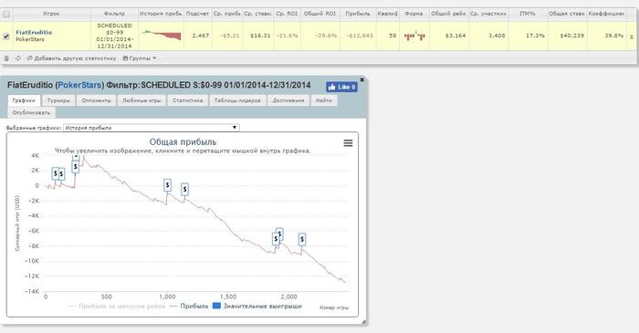The height and width of the screenshot is (333, 639).
Task: Switch to the Турниры tab
Action: click(x=58, y=100)
